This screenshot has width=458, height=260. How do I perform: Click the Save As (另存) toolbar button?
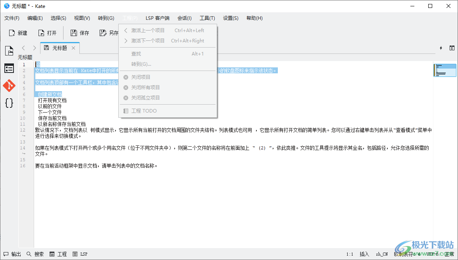point(108,33)
